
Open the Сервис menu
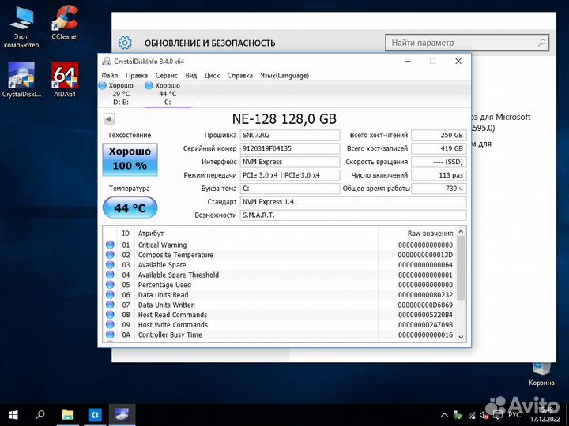(x=167, y=75)
